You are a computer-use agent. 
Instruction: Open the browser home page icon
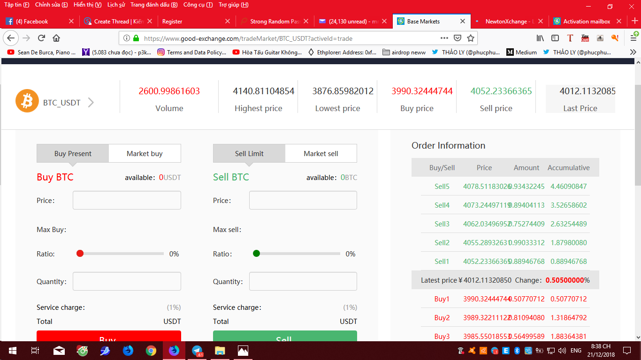coord(56,38)
